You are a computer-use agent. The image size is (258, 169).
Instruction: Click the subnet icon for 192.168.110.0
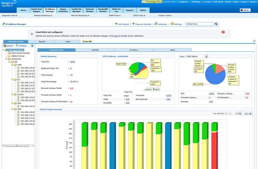coord(18,68)
